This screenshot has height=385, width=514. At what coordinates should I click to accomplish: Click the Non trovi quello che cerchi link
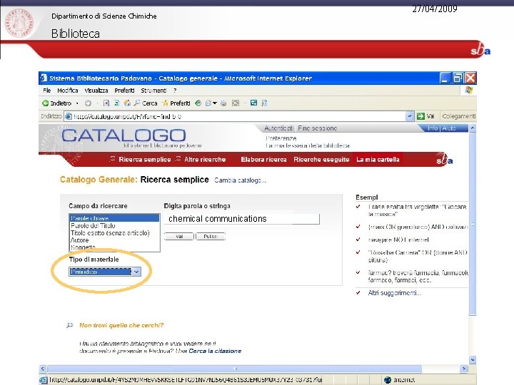click(x=121, y=325)
